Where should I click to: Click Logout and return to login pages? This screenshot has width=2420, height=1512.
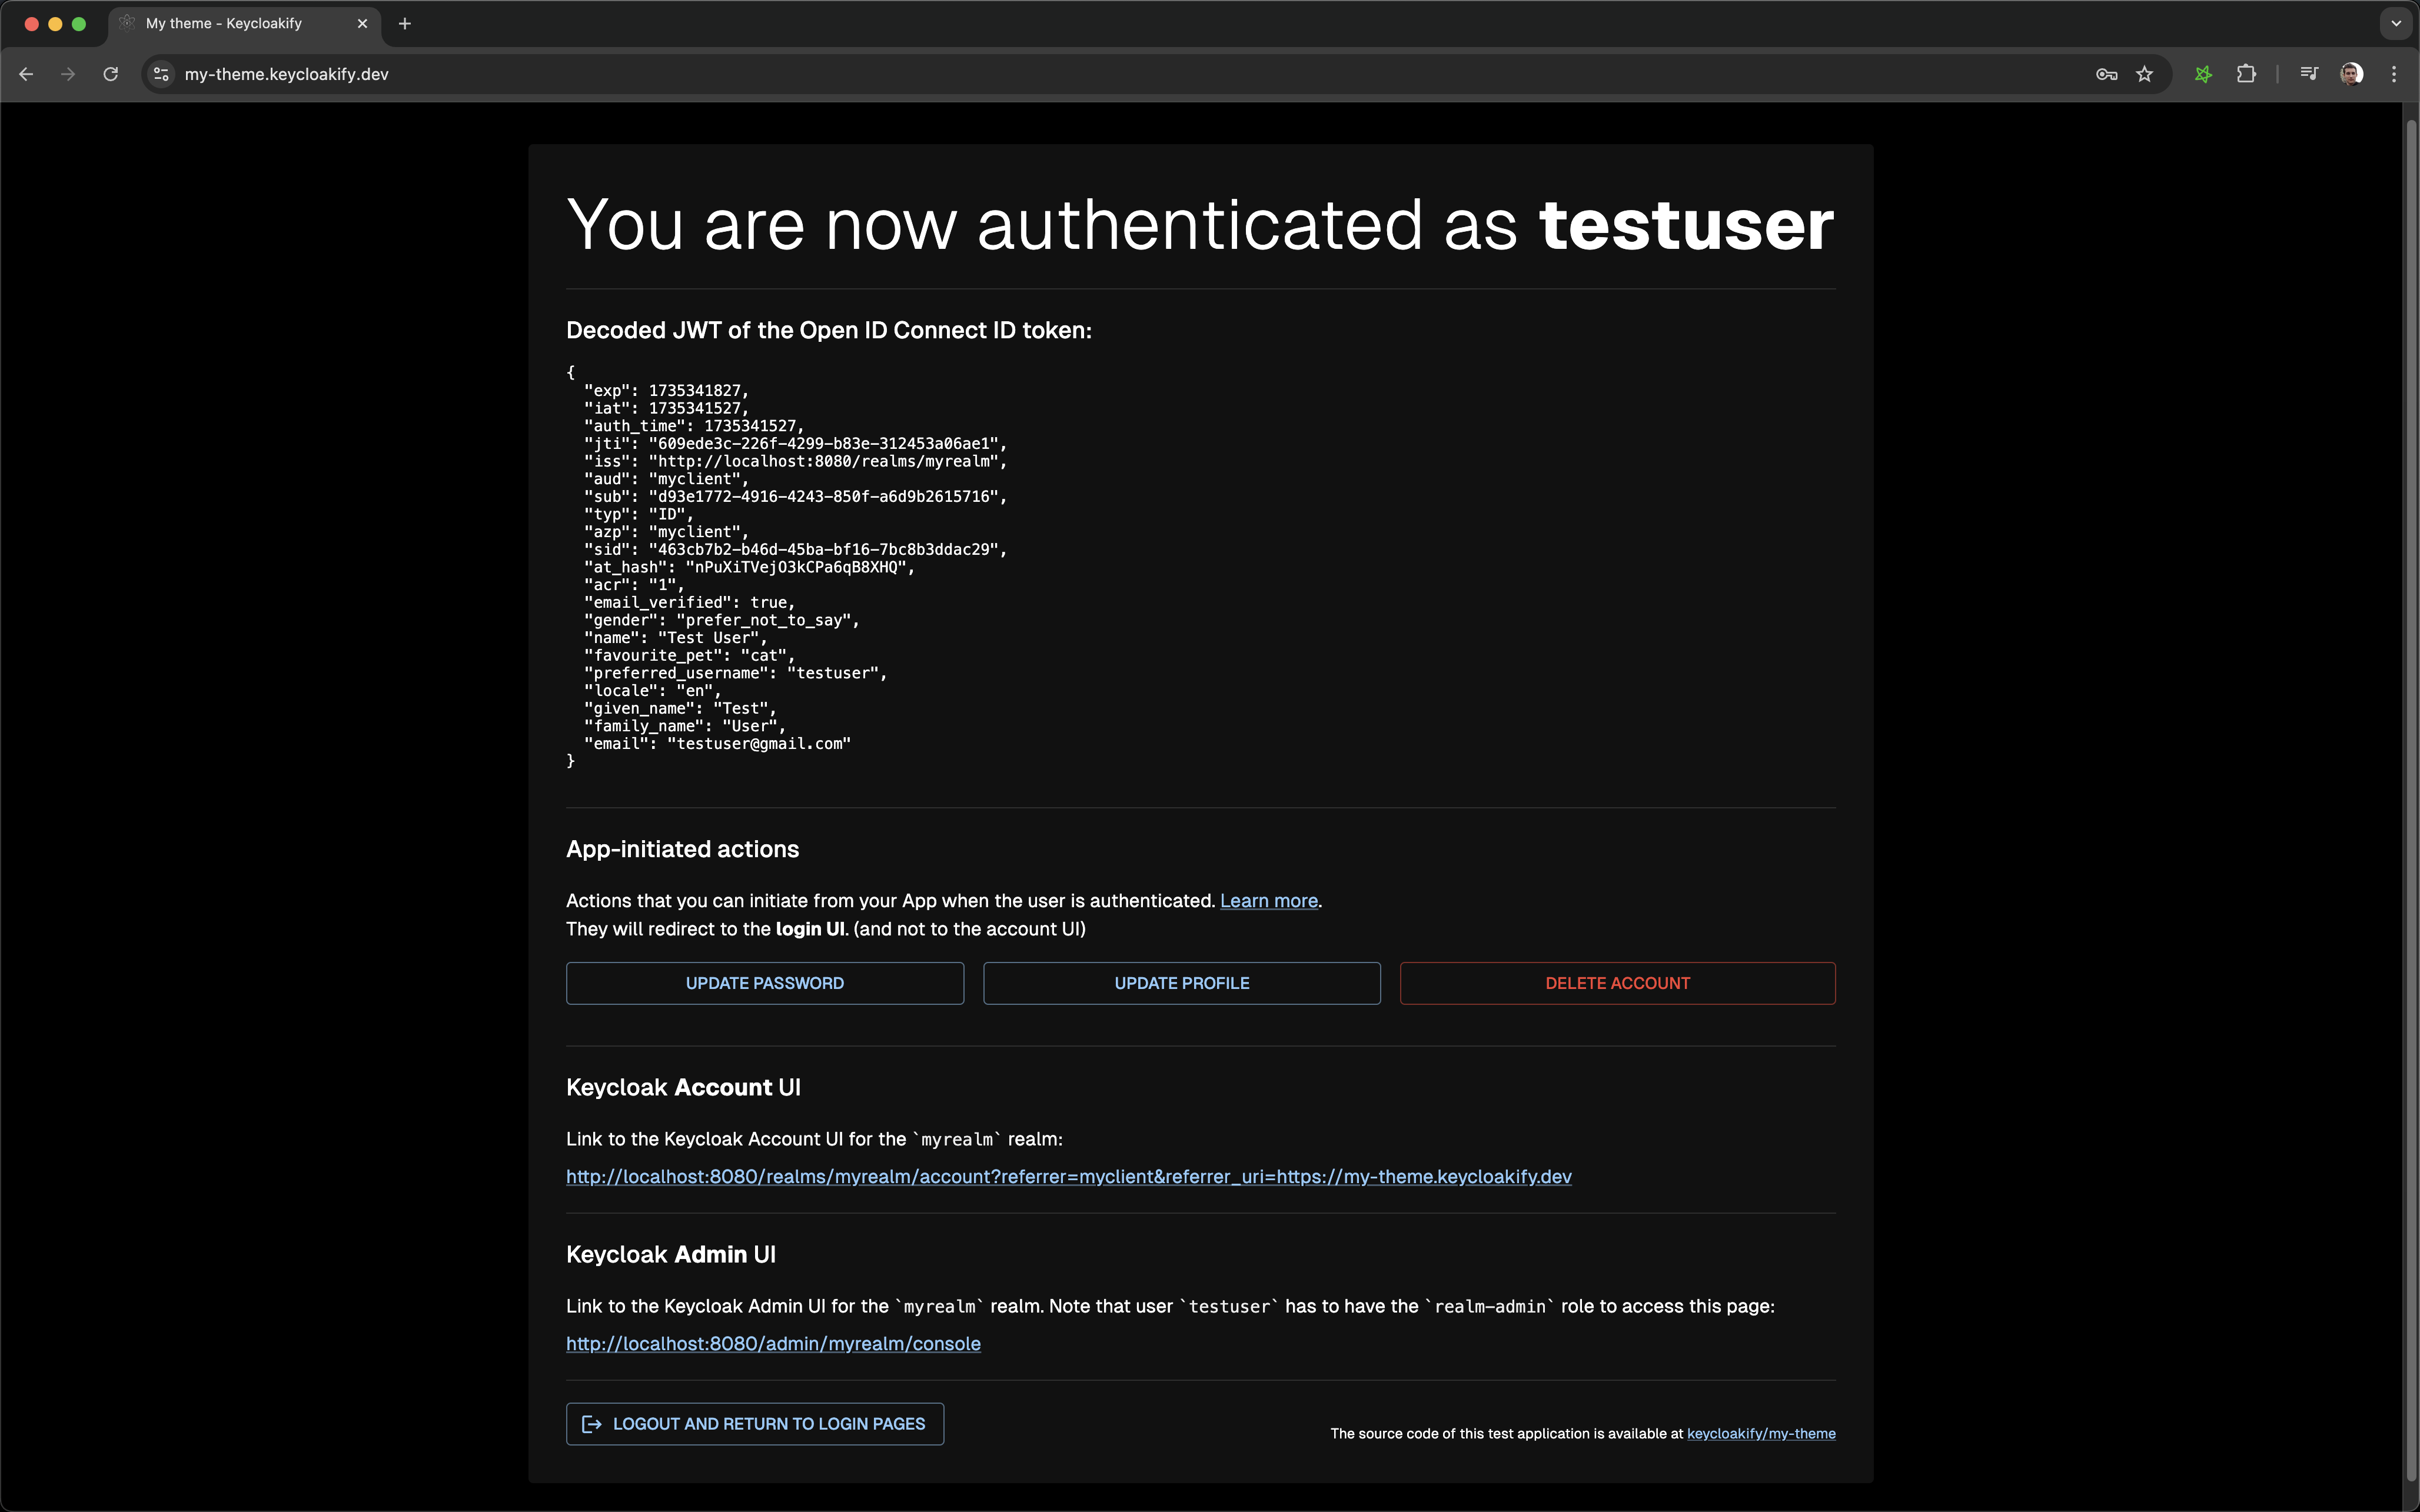pyautogui.click(x=755, y=1424)
